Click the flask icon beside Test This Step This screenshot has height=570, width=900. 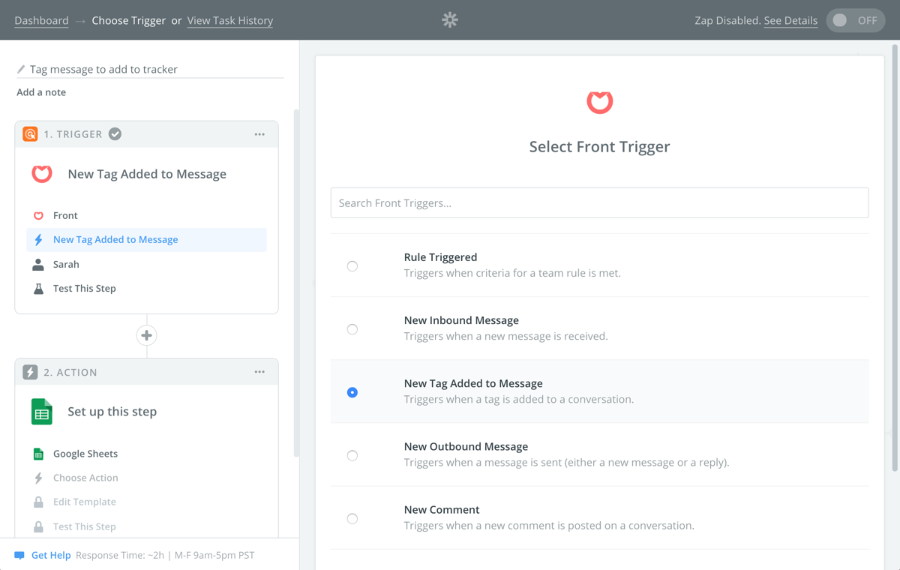click(38, 289)
